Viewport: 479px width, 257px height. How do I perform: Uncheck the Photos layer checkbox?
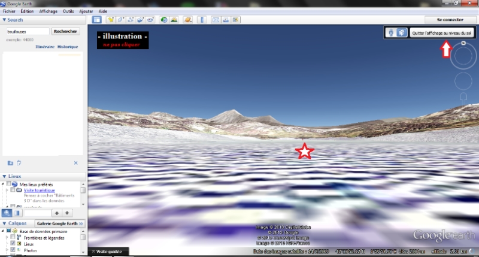pos(13,250)
